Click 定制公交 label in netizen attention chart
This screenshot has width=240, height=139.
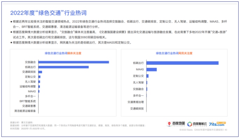[x=138, y=76]
